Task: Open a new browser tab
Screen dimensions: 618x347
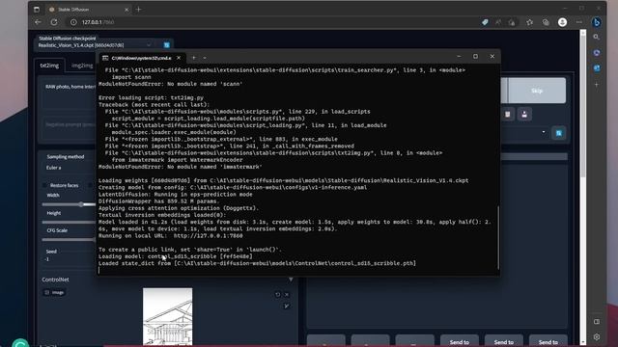Action: (138, 9)
